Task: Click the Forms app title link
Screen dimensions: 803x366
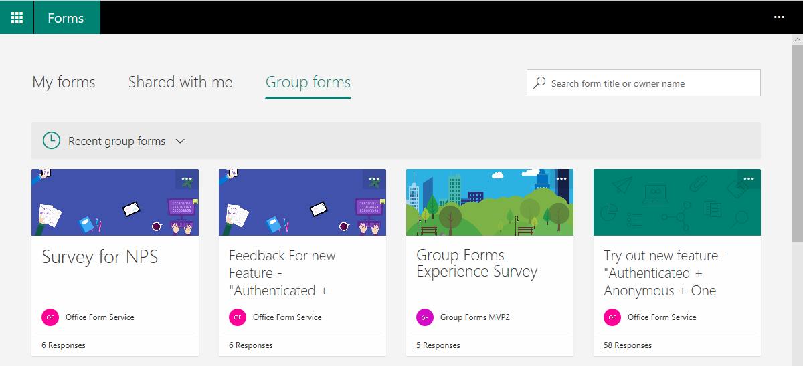Action: [66, 18]
